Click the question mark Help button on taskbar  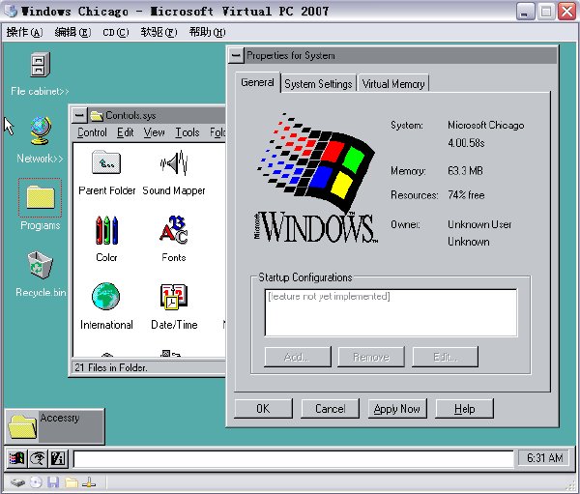[58, 459]
